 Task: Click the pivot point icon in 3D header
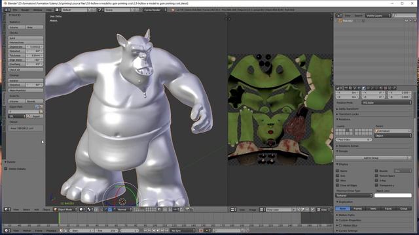click(90, 210)
